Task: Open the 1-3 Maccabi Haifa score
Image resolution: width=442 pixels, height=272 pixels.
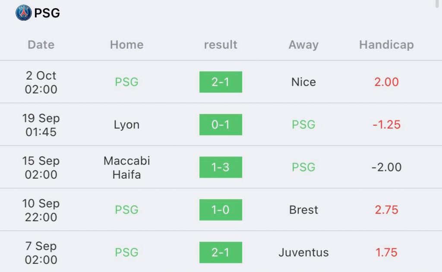Action: [x=221, y=167]
